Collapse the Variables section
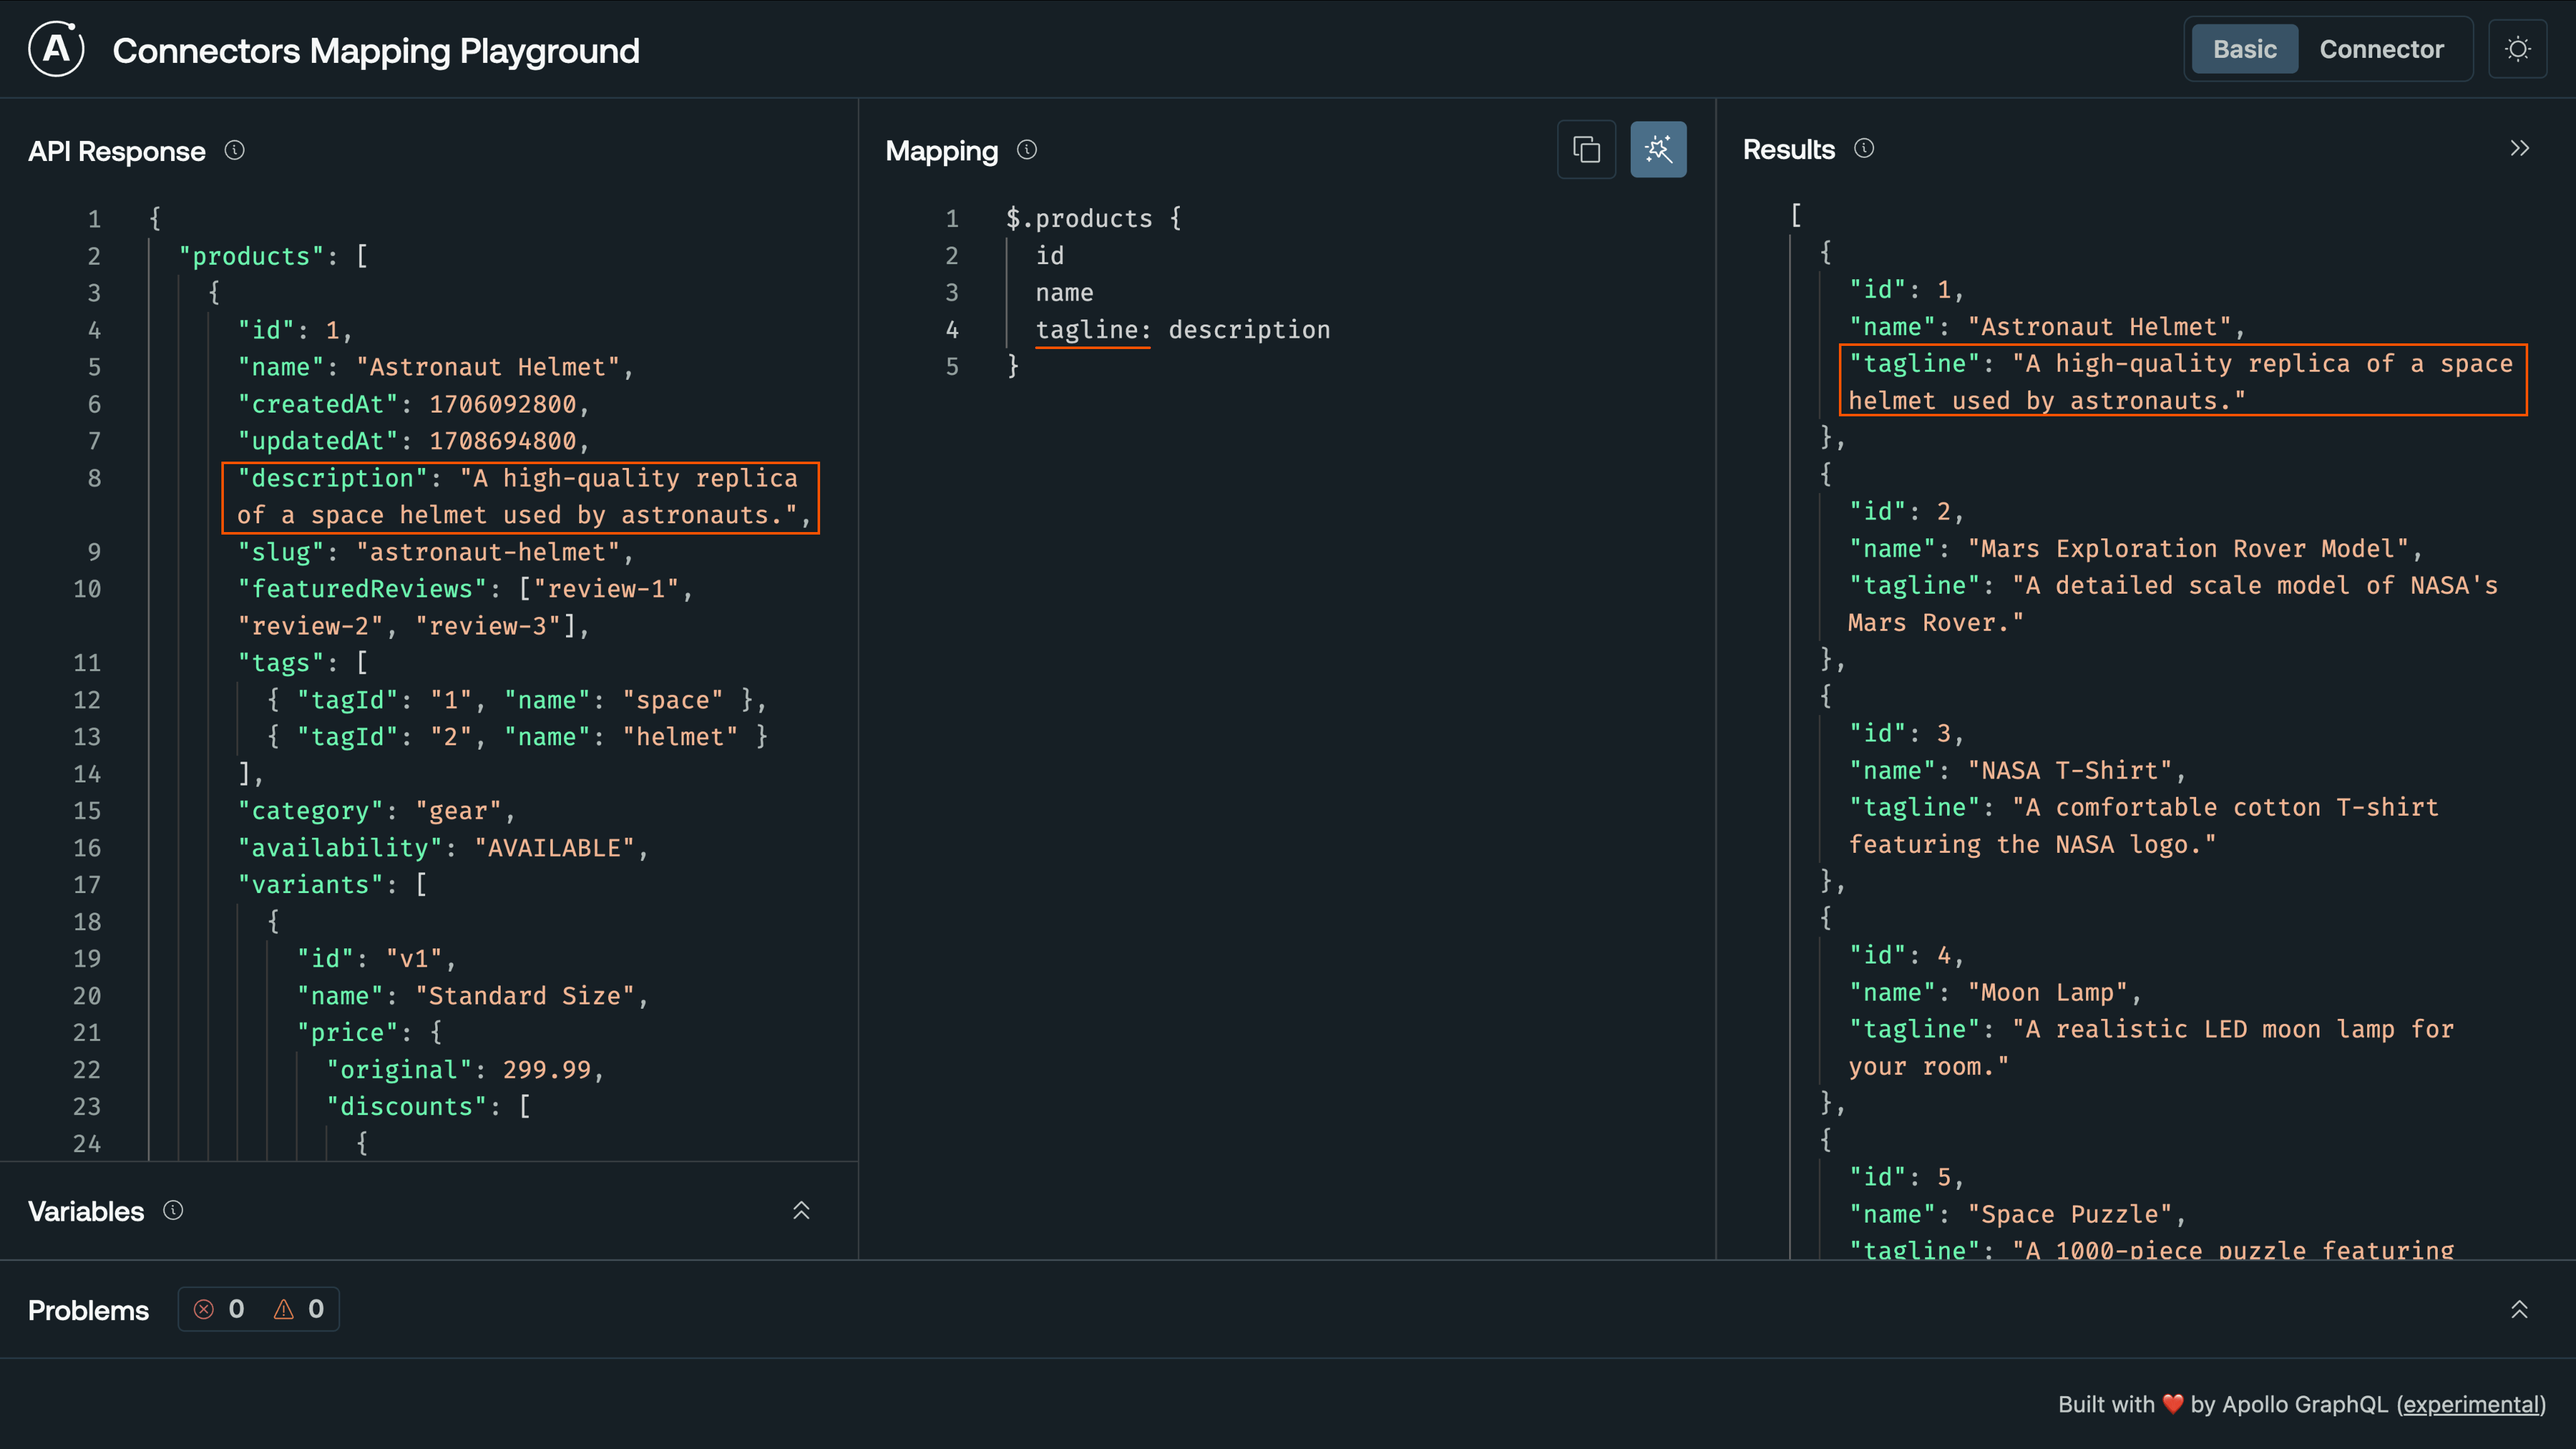The image size is (2576, 1449). tap(800, 1210)
